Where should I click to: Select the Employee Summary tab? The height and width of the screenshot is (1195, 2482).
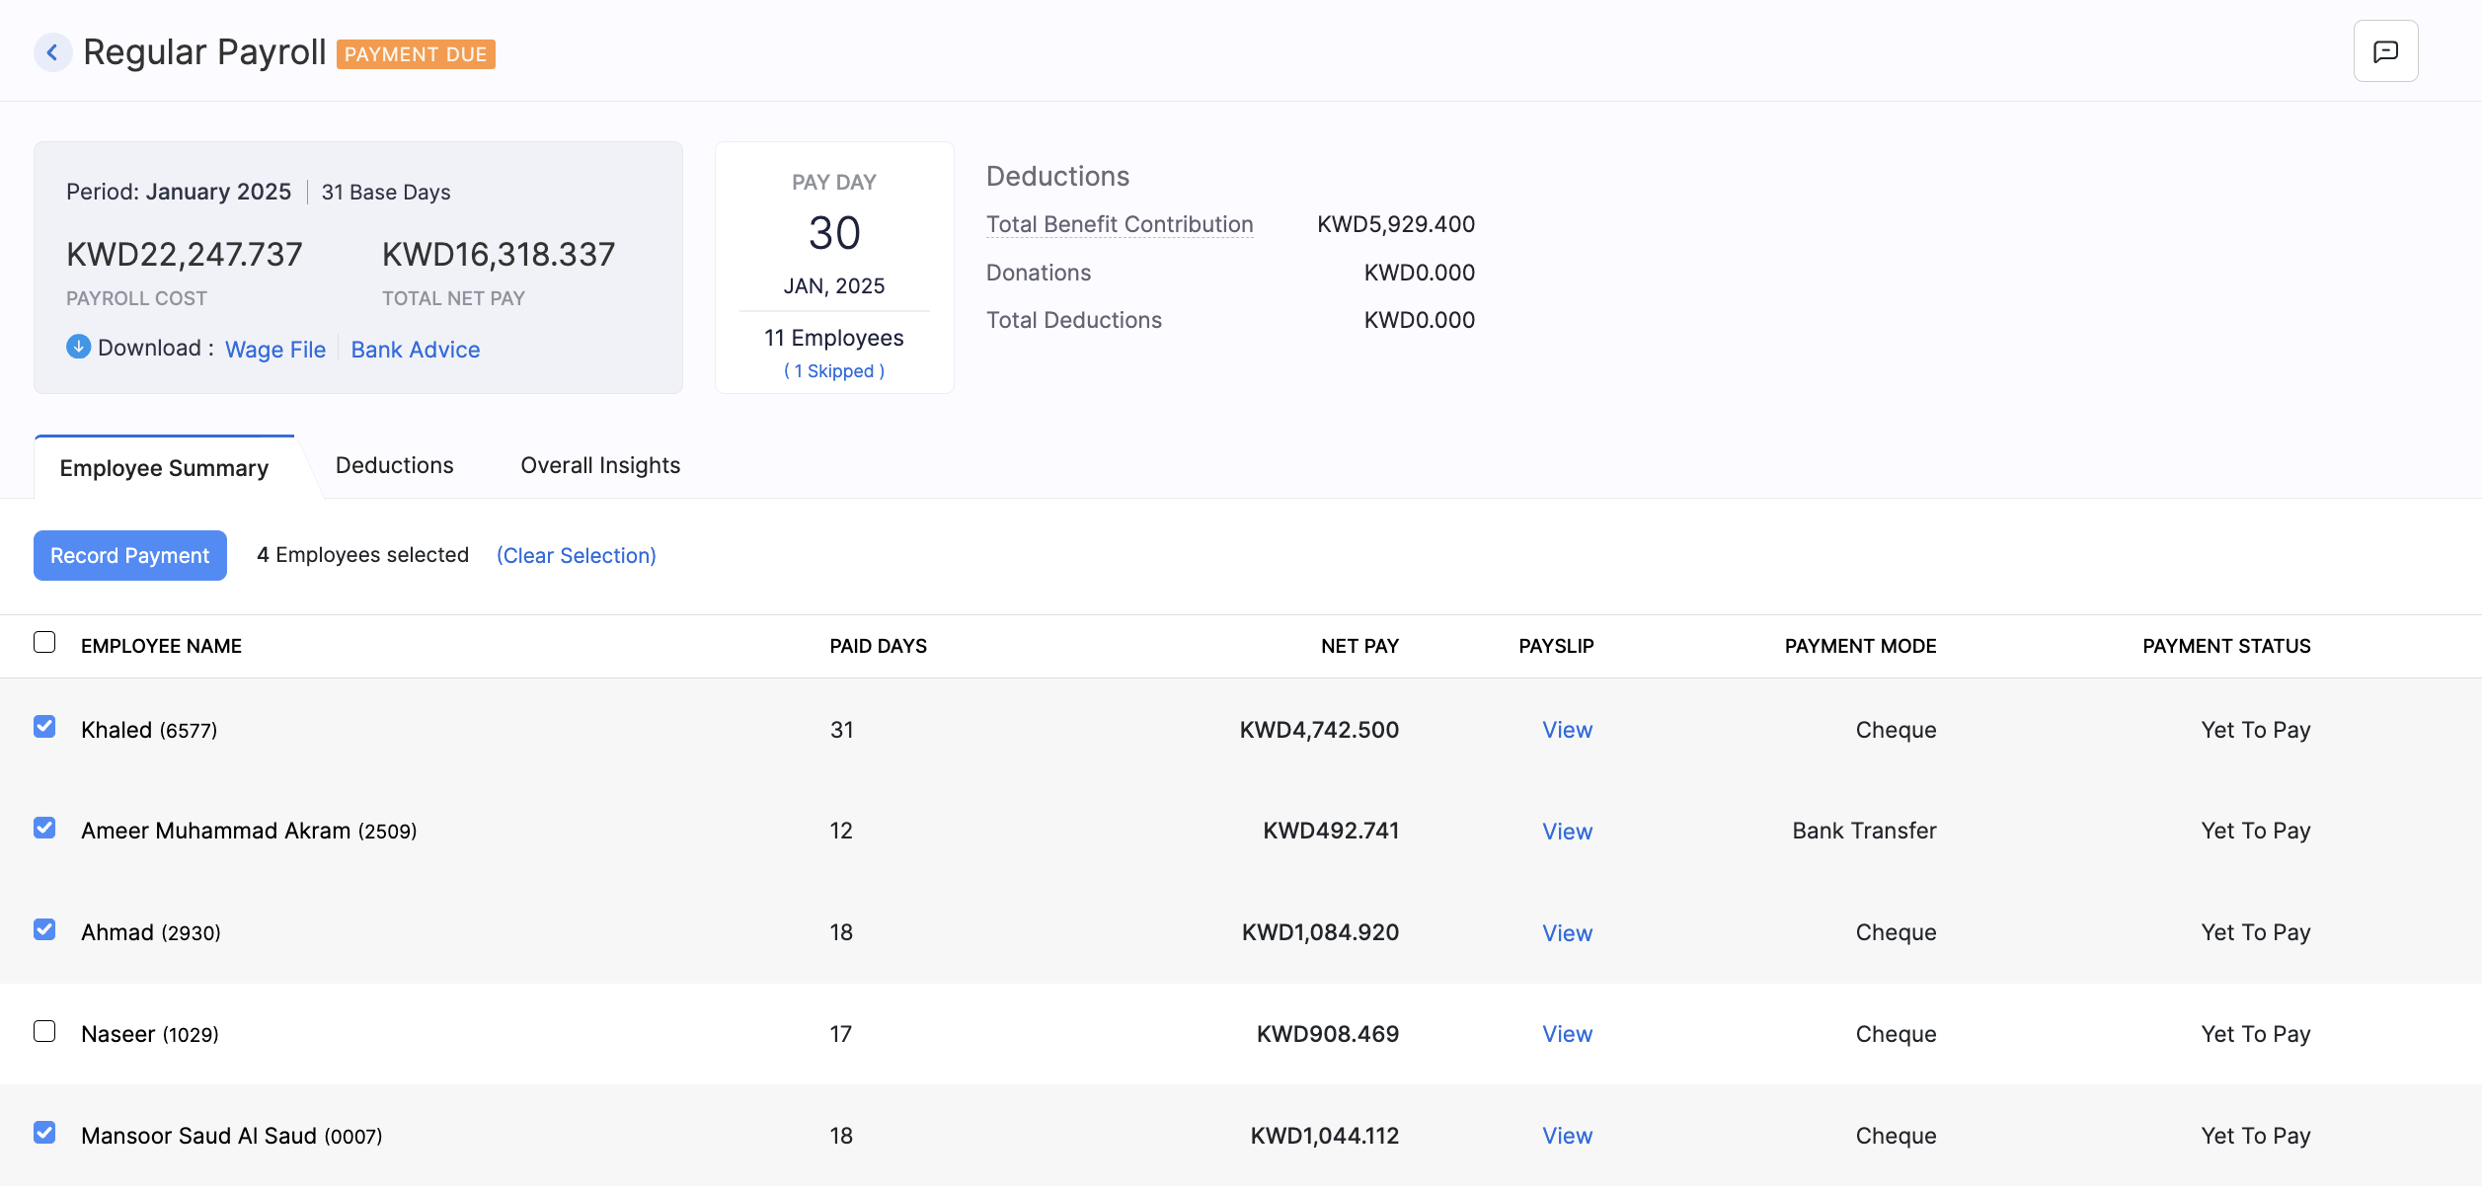coord(163,468)
